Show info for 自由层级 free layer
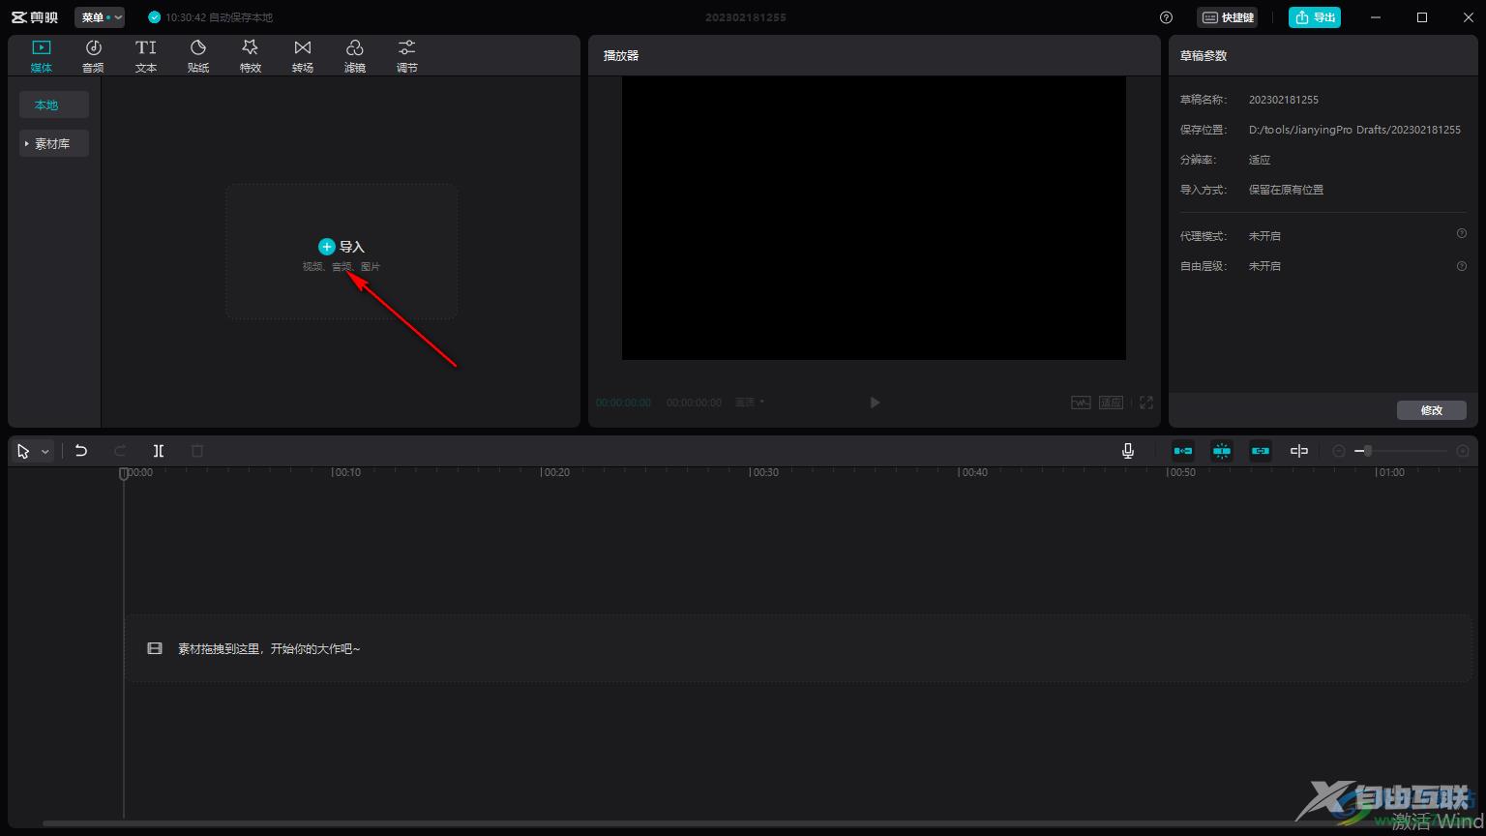The height and width of the screenshot is (836, 1486). coord(1462,266)
